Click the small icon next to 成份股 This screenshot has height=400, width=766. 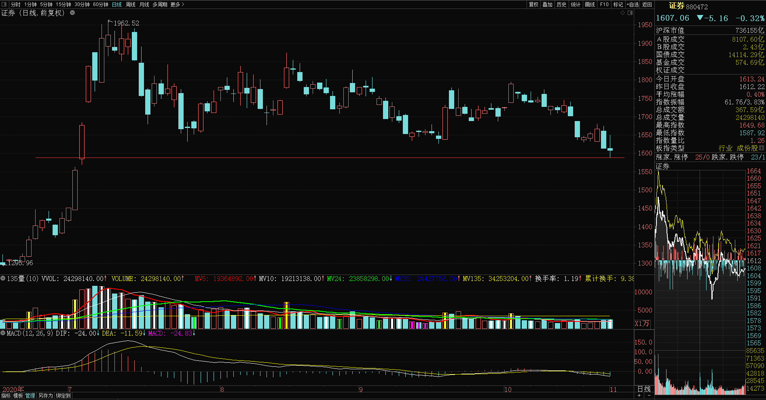[762, 148]
